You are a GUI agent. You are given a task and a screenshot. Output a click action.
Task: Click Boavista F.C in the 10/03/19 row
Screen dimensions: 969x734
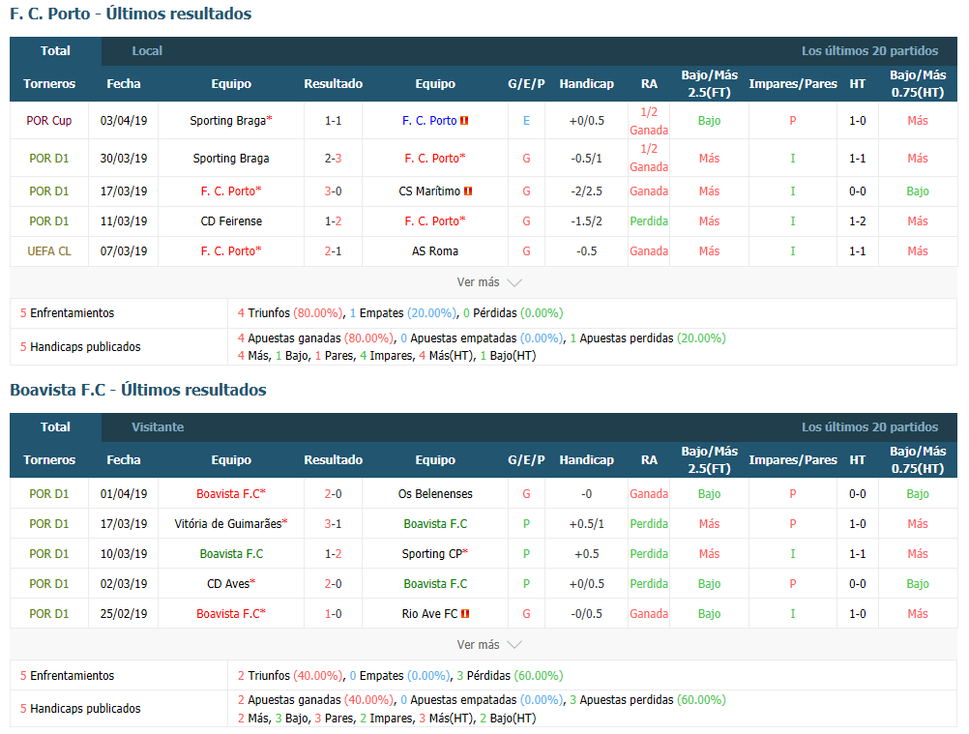[231, 554]
